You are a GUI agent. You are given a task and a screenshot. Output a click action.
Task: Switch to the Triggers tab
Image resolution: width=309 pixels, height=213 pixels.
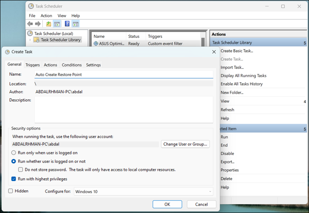(x=33, y=65)
